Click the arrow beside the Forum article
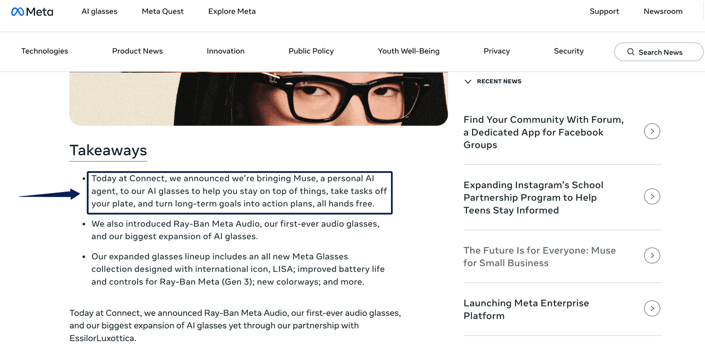This screenshot has width=705, height=350. pyautogui.click(x=652, y=132)
